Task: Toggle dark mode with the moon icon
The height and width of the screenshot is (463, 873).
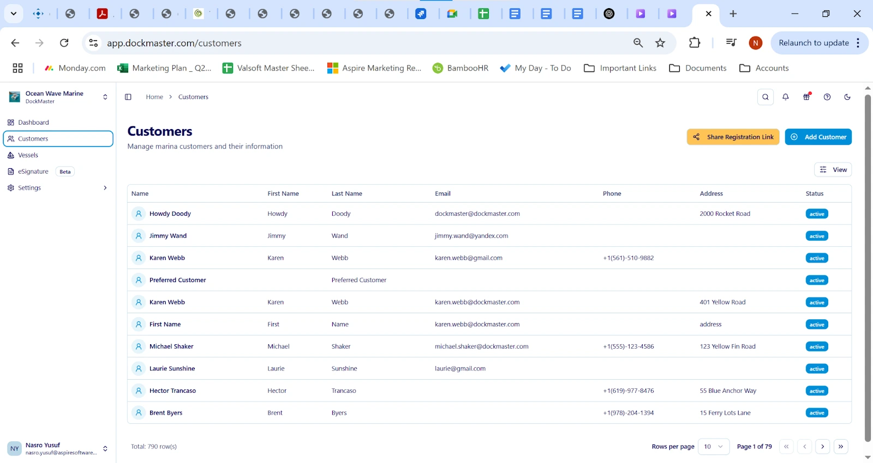Action: (x=847, y=97)
